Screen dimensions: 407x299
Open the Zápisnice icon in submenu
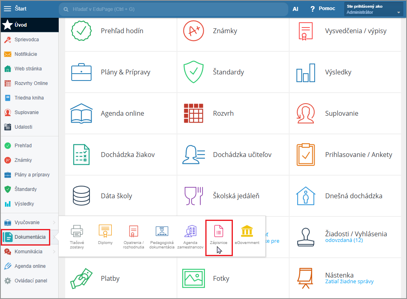219,232
